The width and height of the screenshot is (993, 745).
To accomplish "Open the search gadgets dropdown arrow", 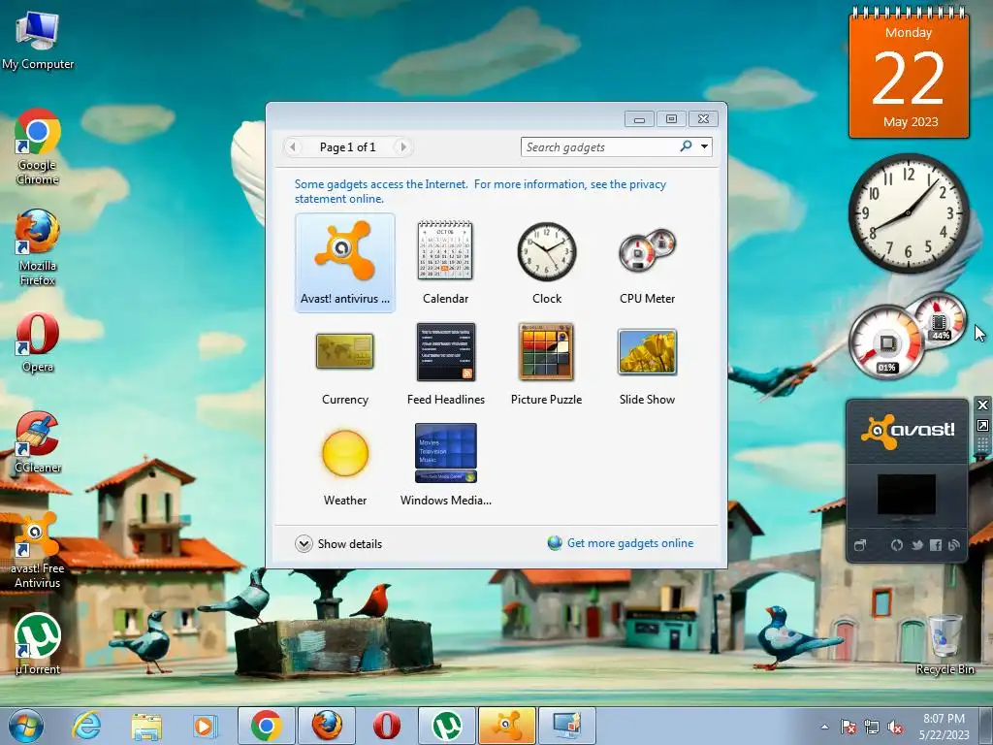I will [x=704, y=147].
